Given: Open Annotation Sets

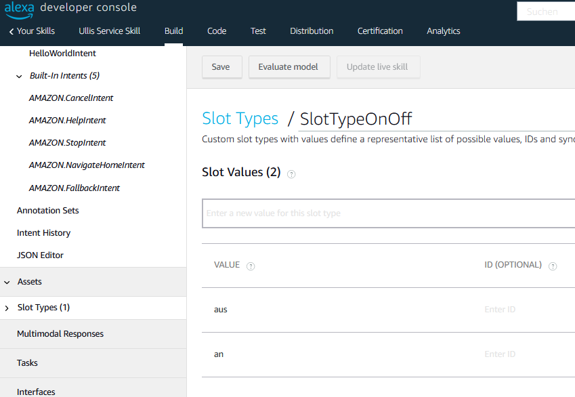Looking at the screenshot, I should (47, 211).
